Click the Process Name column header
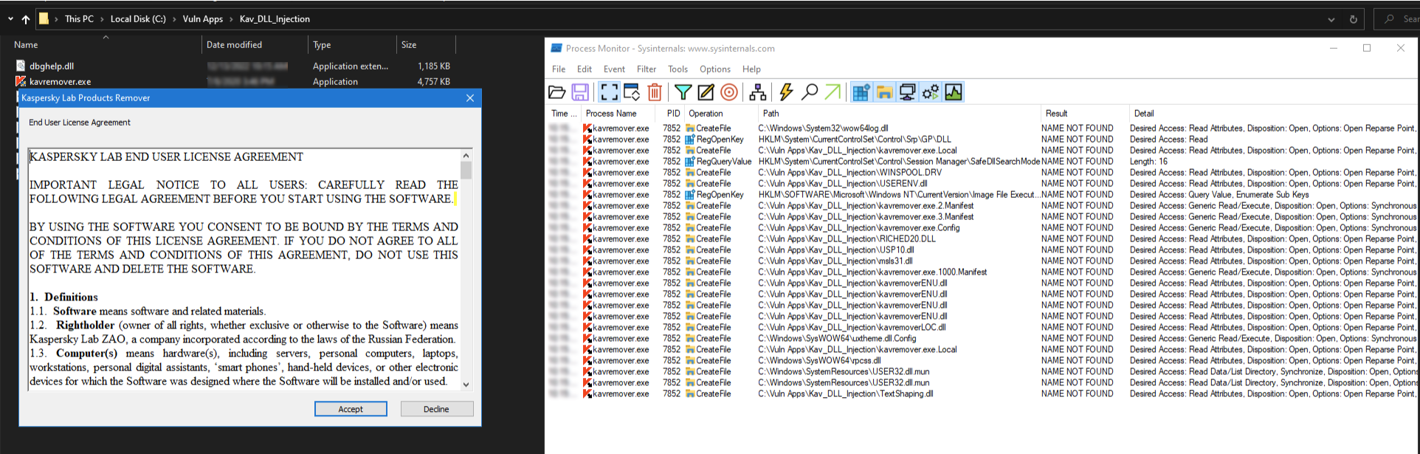 618,114
